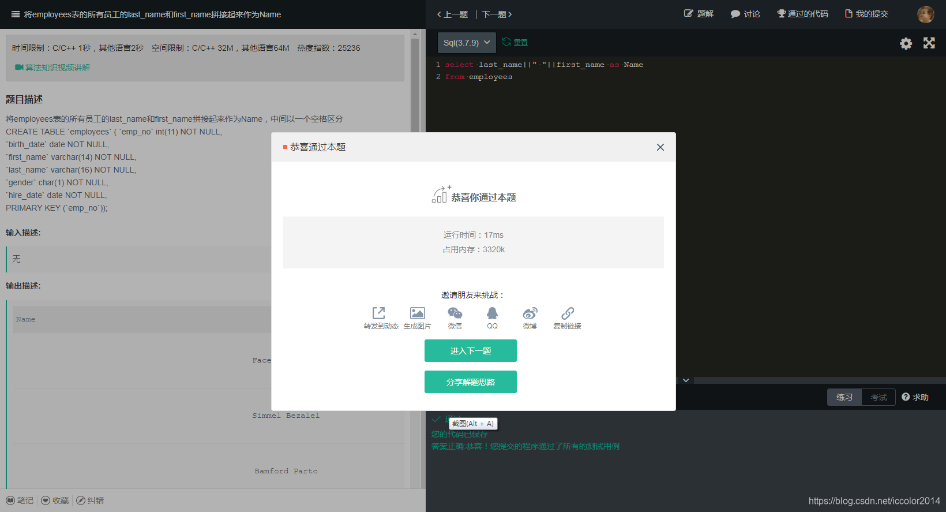Open 通过的代码 passed code tab

[802, 14]
